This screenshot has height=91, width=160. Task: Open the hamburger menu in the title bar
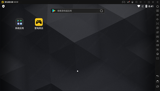coord(140,2)
